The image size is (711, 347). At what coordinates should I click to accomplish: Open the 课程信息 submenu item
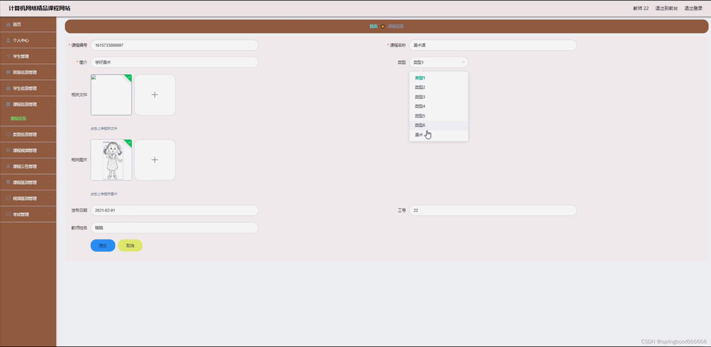(18, 118)
